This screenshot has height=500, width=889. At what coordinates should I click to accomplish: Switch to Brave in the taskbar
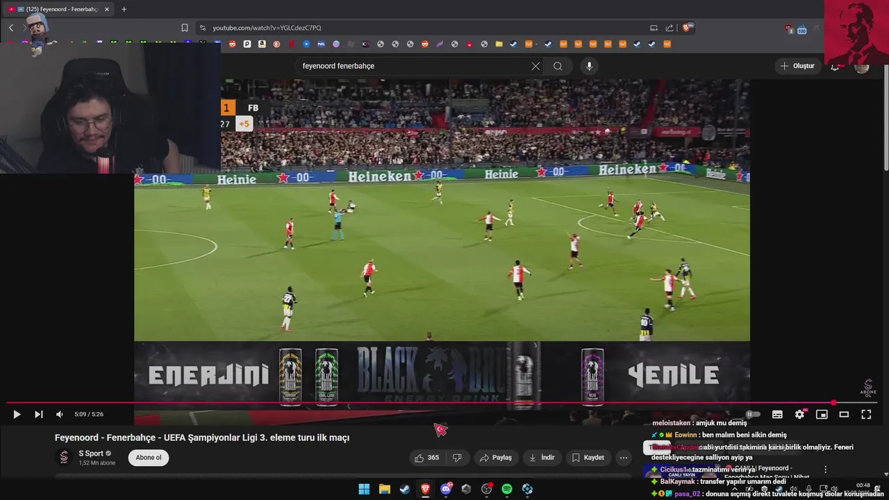coord(425,489)
